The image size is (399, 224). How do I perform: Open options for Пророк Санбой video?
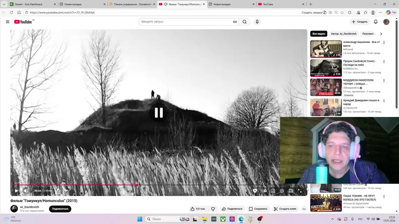(384, 62)
